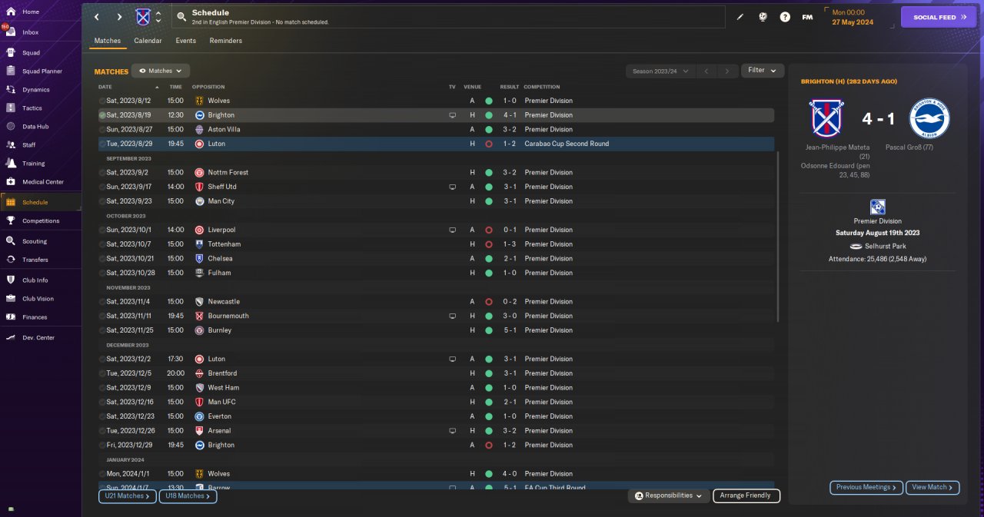Toggle the selection circle for Tottenham match
The height and width of the screenshot is (517, 984).
(x=102, y=244)
